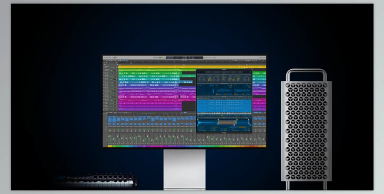
Task: Click the yellow loop start marker on waveform
Action: pyautogui.click(x=218, y=120)
